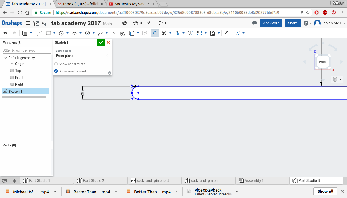Enable the Show constraints checkbox
The width and height of the screenshot is (347, 198).
click(x=56, y=64)
